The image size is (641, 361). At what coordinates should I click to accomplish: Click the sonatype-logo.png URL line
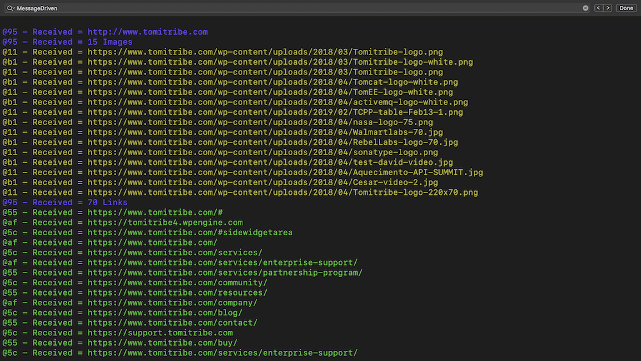(x=220, y=153)
